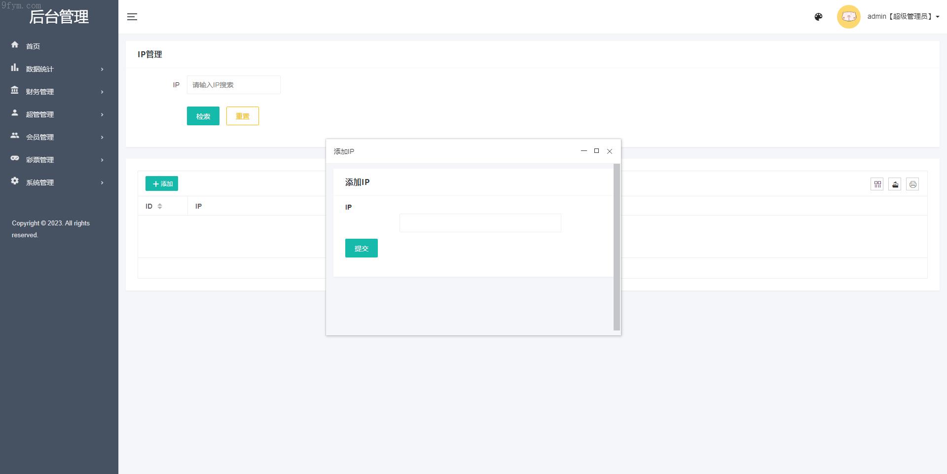This screenshot has height=474, width=947.
Task: Click the admin avatar picture
Action: click(848, 17)
